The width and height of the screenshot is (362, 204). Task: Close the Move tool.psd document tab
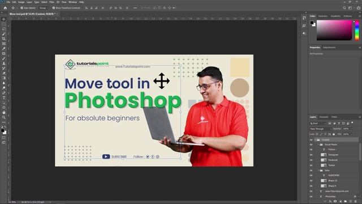[57, 14]
